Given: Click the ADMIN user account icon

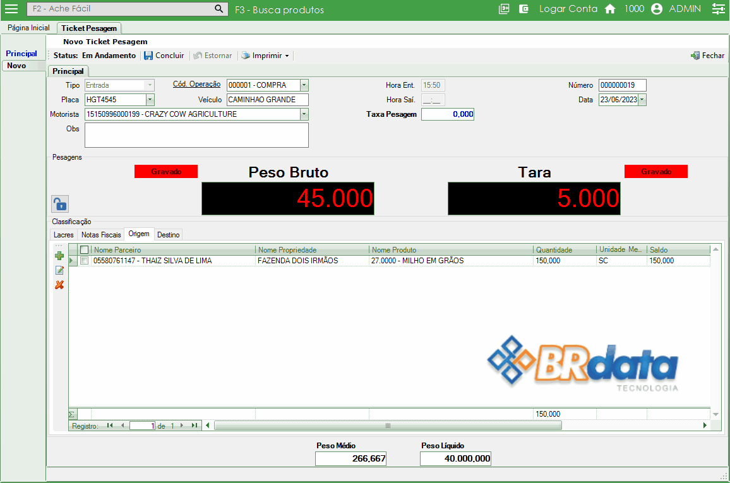Looking at the screenshot, I should (657, 9).
